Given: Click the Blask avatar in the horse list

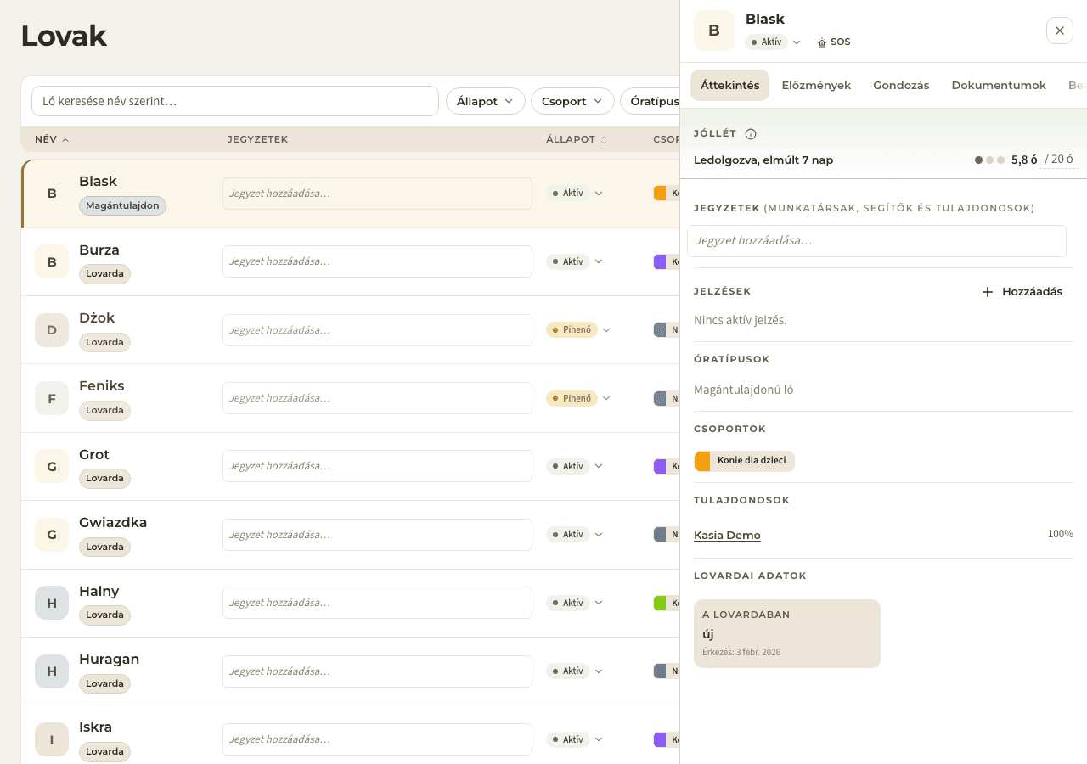Looking at the screenshot, I should (52, 194).
